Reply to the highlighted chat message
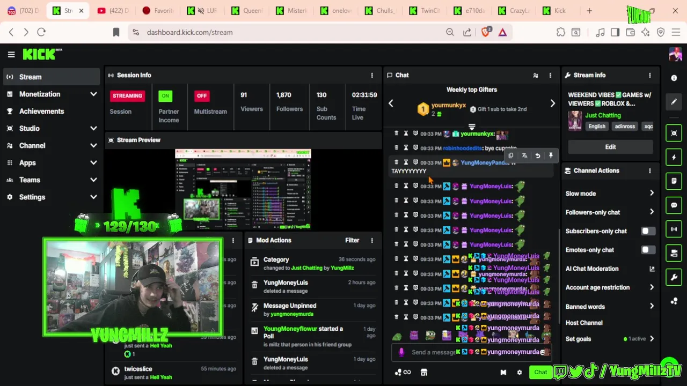This screenshot has height=386, width=687. tap(537, 155)
